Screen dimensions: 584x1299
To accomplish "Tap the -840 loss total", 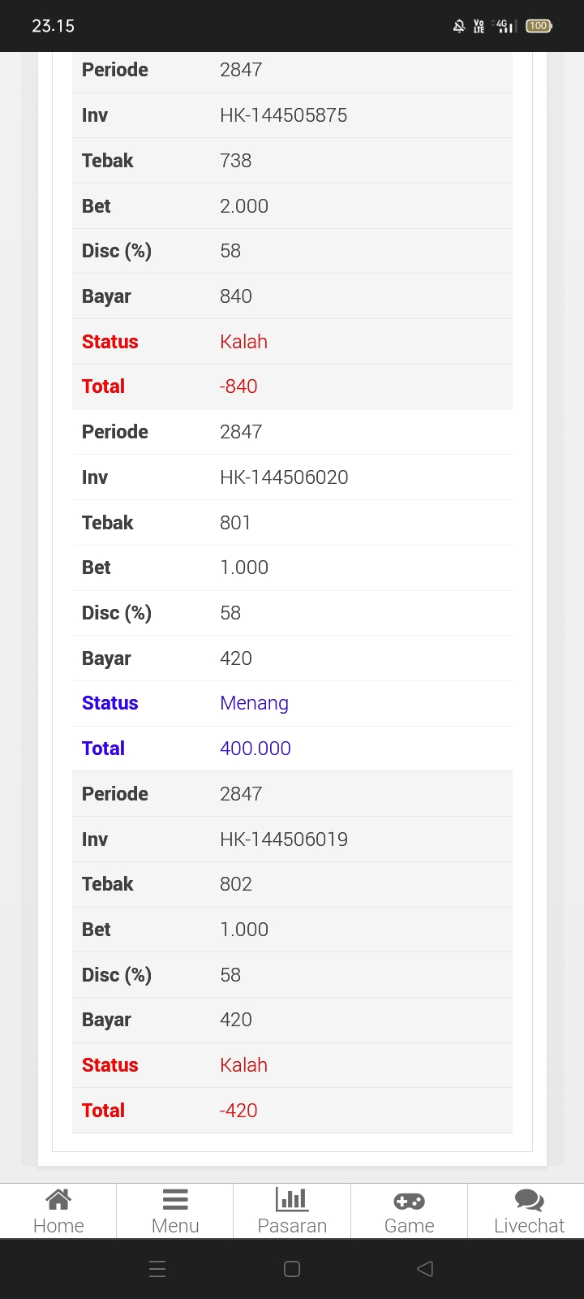I will click(238, 386).
